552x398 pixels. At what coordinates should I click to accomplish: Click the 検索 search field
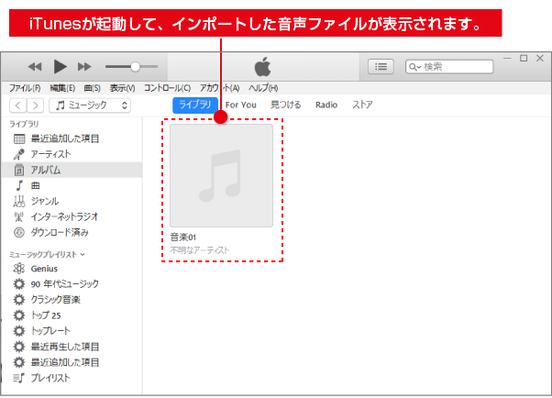click(x=449, y=67)
